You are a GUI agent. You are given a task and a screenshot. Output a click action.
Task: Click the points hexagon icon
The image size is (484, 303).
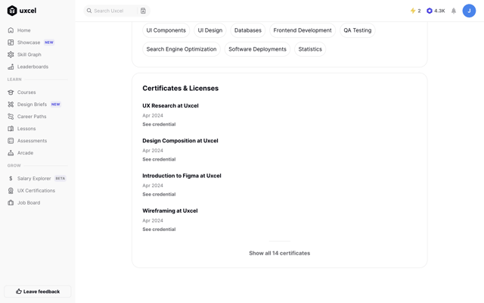pyautogui.click(x=430, y=11)
